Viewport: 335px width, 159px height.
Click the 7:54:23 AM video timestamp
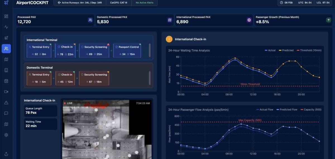click(x=143, y=103)
